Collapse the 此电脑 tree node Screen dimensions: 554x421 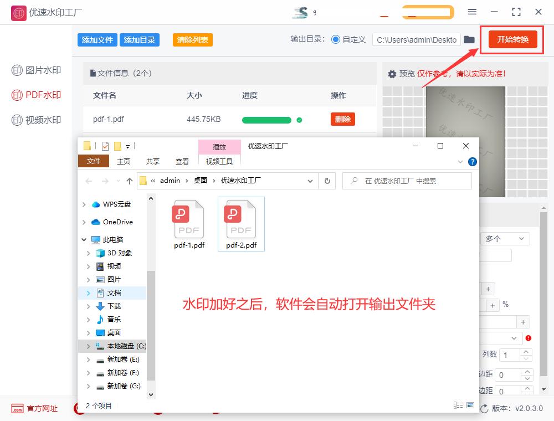tap(83, 239)
